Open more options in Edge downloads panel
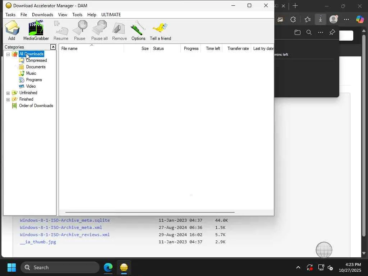The height and width of the screenshot is (276, 368). (x=320, y=32)
